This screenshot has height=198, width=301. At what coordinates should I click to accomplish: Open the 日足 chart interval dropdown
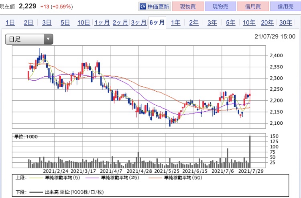tap(29, 39)
